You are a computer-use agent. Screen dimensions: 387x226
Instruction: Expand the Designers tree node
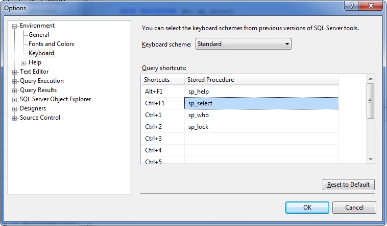point(15,109)
